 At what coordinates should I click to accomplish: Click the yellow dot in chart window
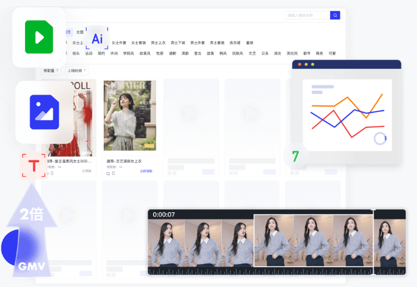306,64
